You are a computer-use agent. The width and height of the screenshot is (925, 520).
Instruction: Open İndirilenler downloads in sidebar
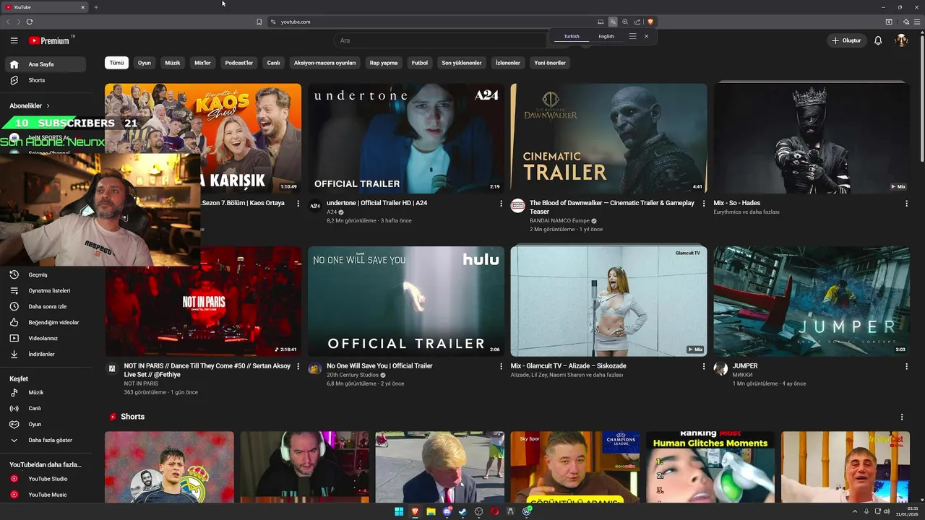(46, 354)
